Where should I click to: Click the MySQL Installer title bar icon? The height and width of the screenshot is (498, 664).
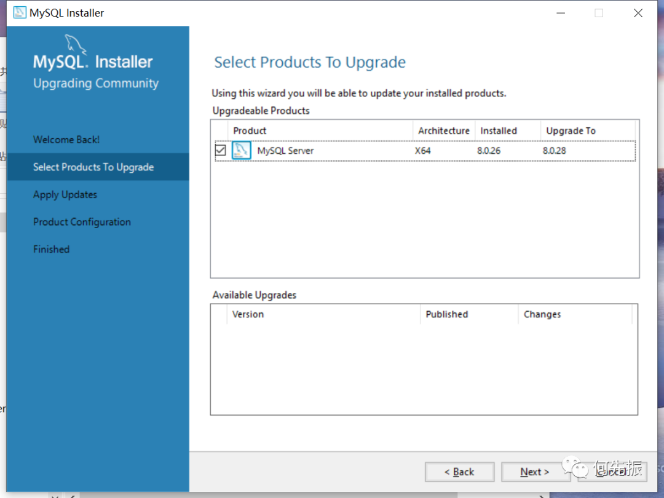point(20,13)
